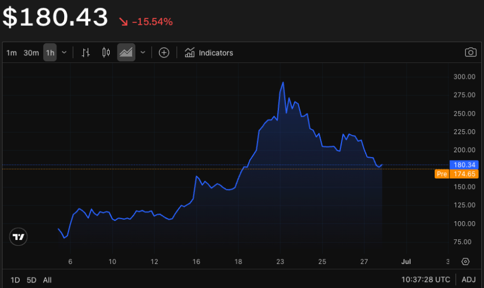Open the TradingView logo link
The width and height of the screenshot is (484, 288).
point(19,237)
